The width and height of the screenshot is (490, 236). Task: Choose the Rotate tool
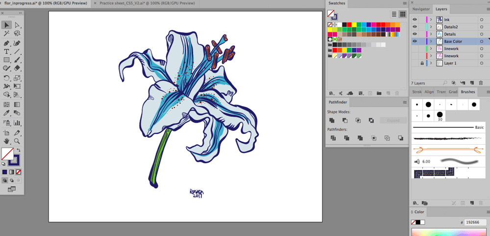coord(6,78)
